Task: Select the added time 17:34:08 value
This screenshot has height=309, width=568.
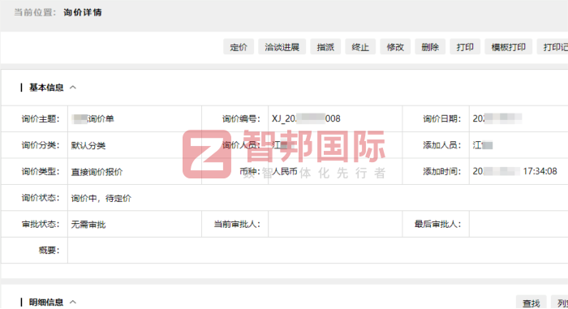Action: click(x=514, y=171)
